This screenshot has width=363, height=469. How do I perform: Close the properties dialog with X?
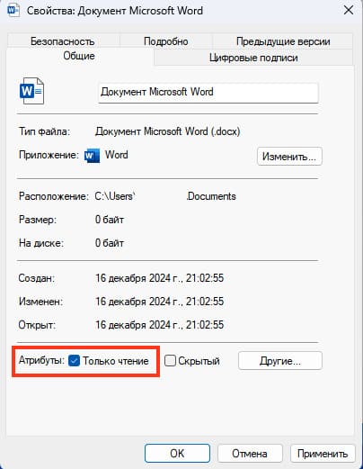349,10
